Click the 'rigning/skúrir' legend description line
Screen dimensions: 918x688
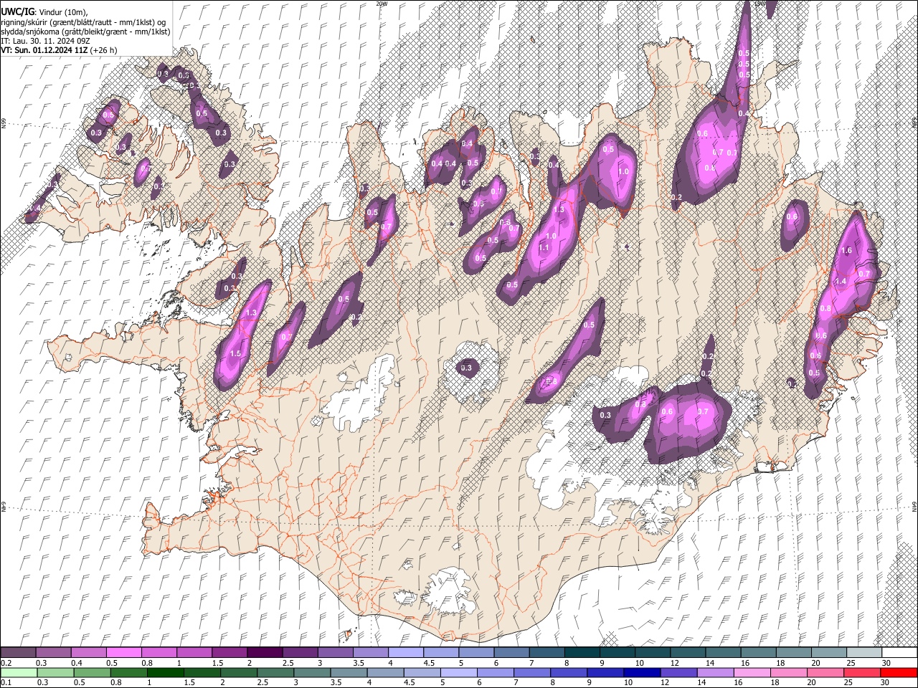(84, 22)
